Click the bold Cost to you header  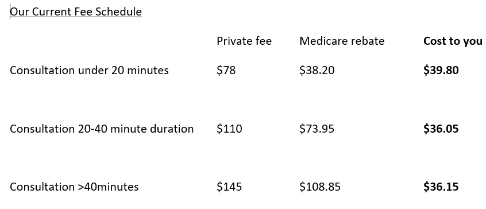tap(453, 41)
